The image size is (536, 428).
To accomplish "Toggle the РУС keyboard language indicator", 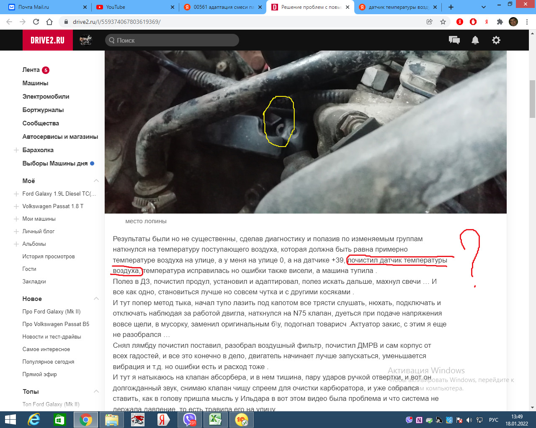I will point(494,420).
